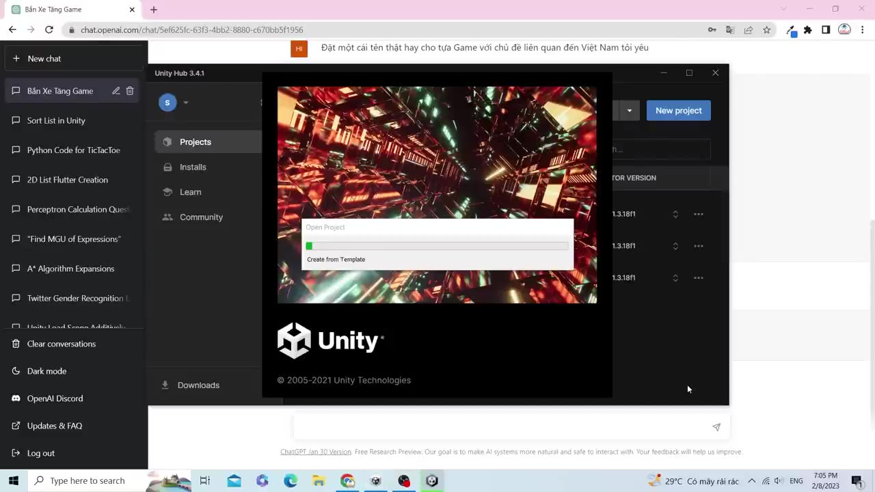Reload the browser page
Image resolution: width=875 pixels, height=492 pixels.
point(49,29)
